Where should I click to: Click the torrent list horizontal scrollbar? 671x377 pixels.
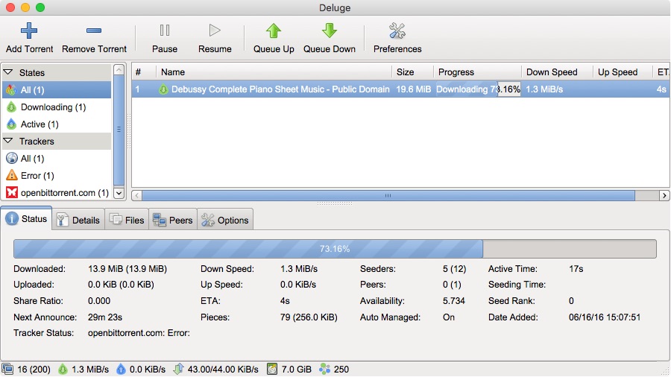388,195
